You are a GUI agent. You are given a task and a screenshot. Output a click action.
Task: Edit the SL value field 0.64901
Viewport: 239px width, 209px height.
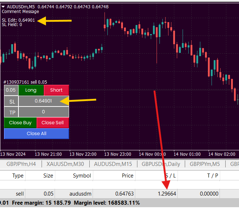(x=44, y=101)
